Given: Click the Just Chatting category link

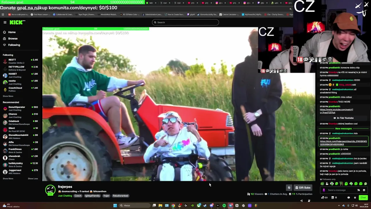Looking at the screenshot, I should [x=65, y=196].
